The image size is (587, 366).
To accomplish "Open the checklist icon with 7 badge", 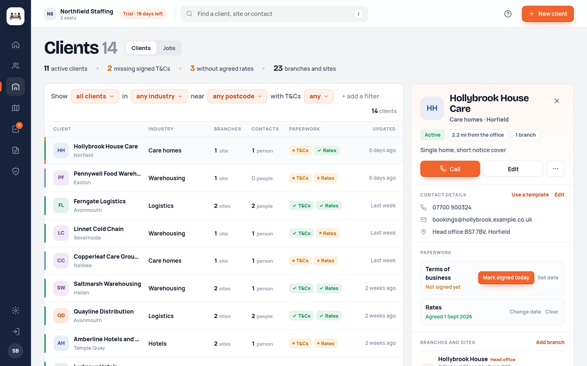I will (16, 129).
